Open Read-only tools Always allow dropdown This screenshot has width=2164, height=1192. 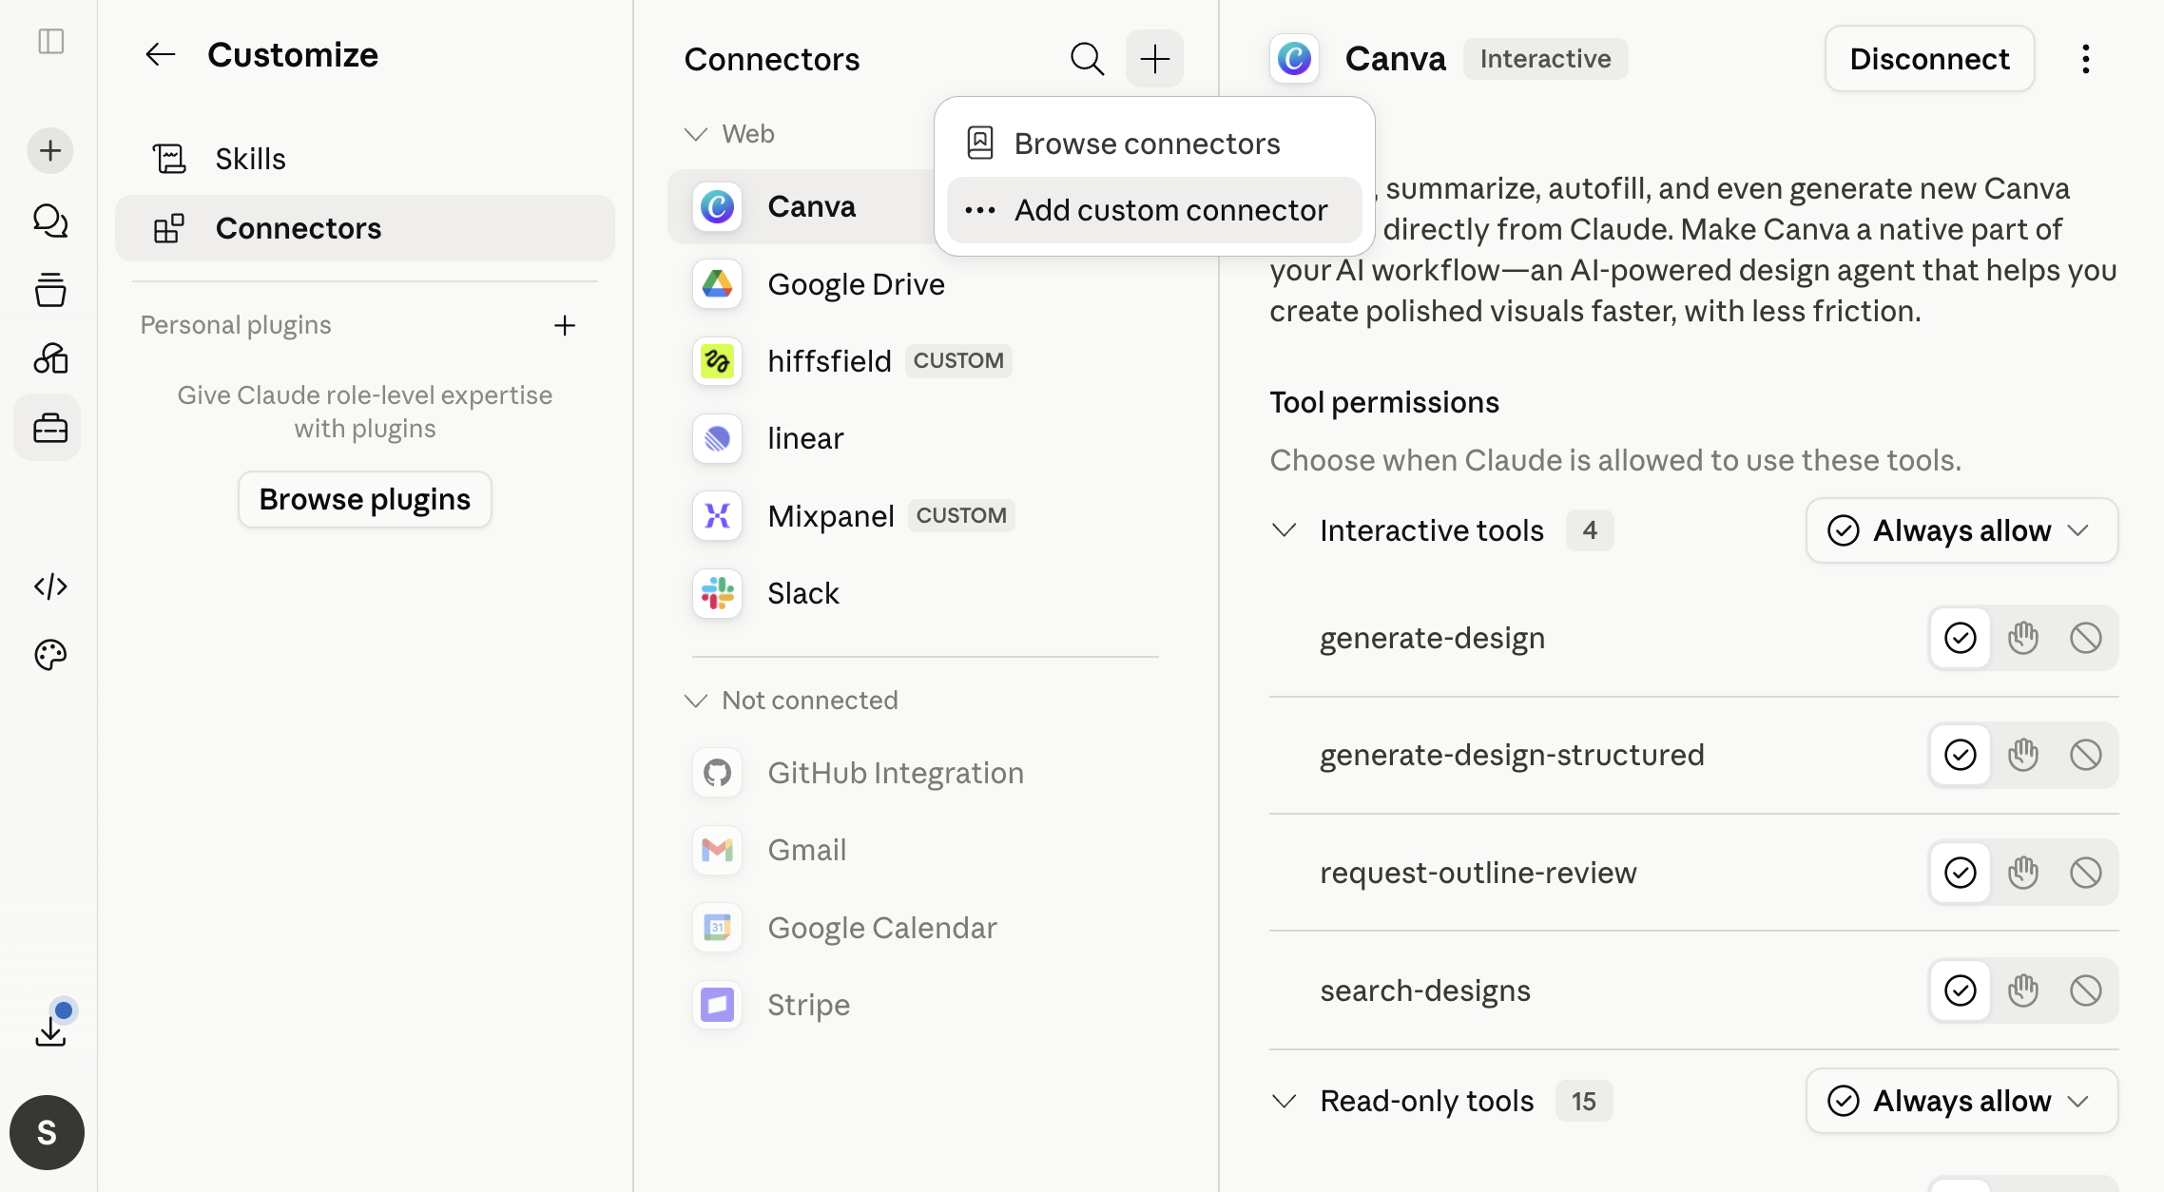pyautogui.click(x=1961, y=1101)
